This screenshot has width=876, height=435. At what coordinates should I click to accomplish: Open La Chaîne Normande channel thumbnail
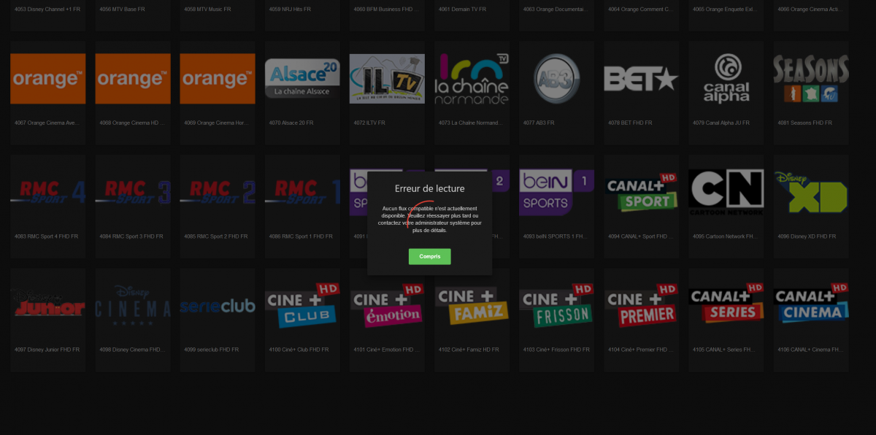pyautogui.click(x=472, y=78)
